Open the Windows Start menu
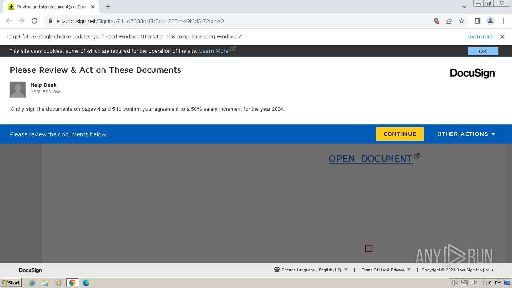The height and width of the screenshot is (288, 512). pyautogui.click(x=11, y=283)
